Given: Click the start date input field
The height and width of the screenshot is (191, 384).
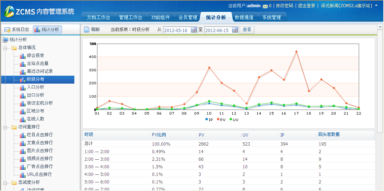Looking at the screenshot, I should 176,30.
